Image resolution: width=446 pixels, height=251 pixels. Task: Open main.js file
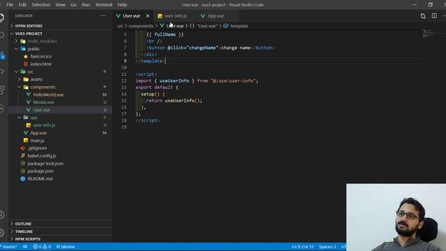click(x=37, y=141)
